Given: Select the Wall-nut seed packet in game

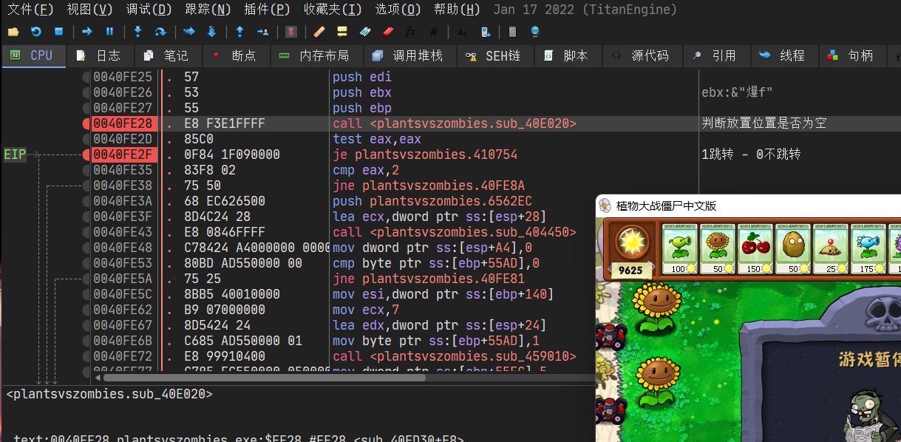Looking at the screenshot, I should (x=792, y=250).
